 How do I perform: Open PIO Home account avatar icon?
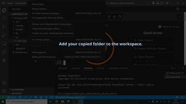[x=180, y=16]
